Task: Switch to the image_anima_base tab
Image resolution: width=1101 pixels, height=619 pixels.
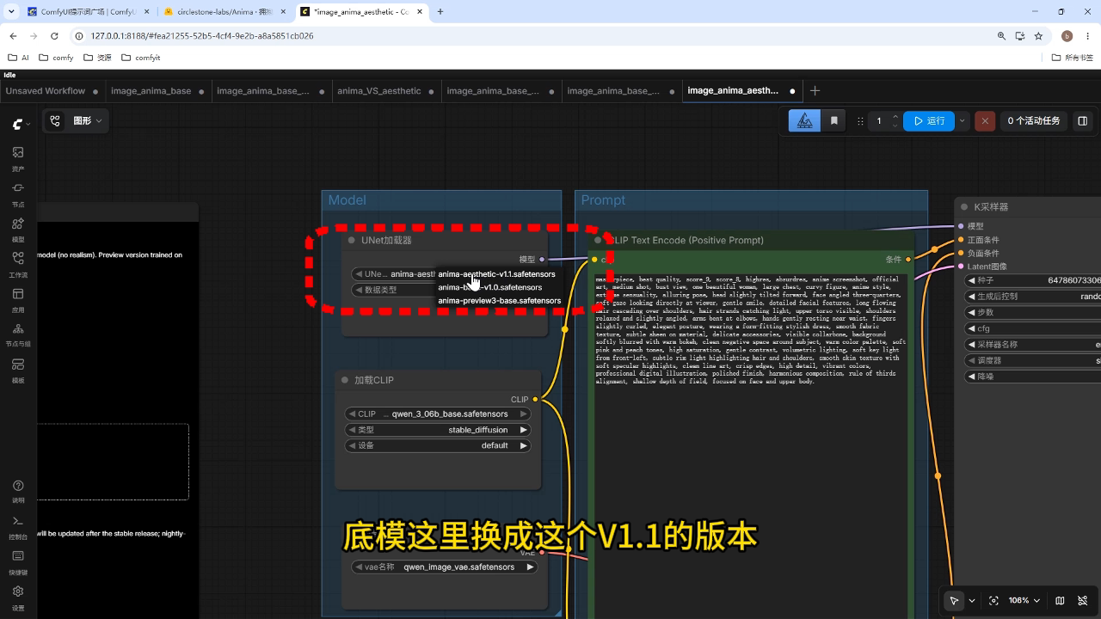Action: [x=151, y=90]
